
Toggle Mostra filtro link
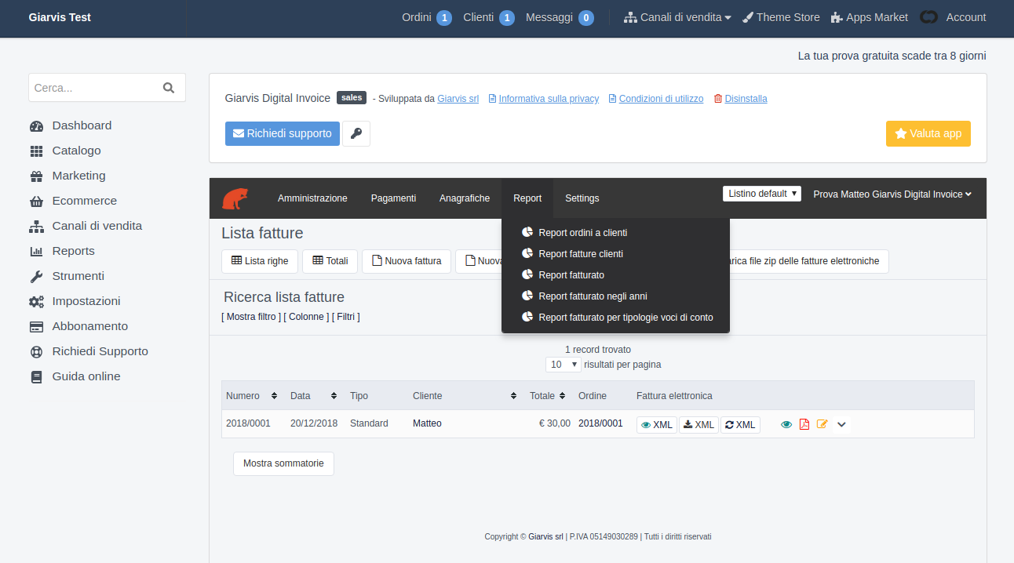click(x=251, y=317)
